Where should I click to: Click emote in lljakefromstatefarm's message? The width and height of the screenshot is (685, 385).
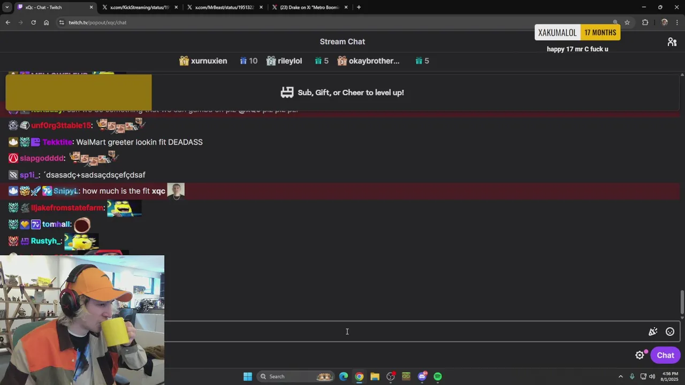click(x=124, y=207)
